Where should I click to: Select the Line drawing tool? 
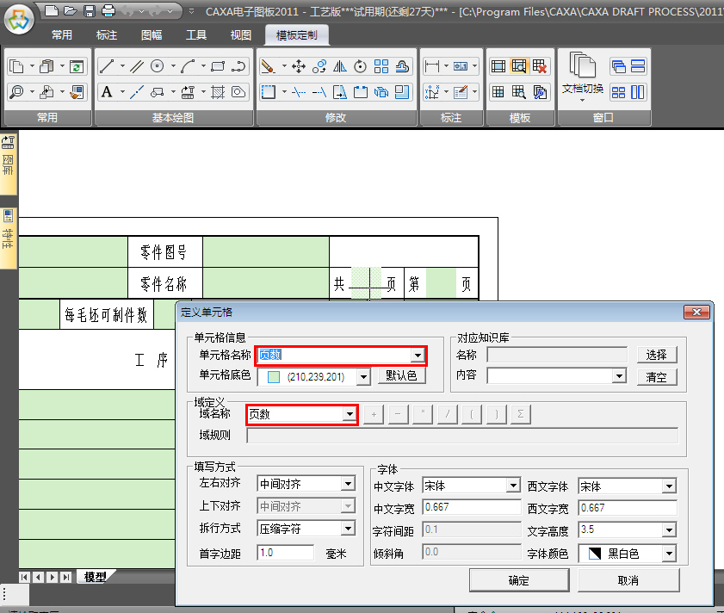(107, 66)
